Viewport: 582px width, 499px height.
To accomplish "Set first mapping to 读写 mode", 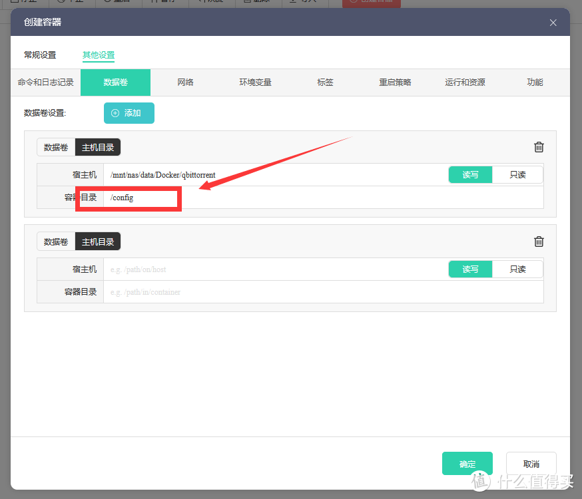I will [470, 174].
